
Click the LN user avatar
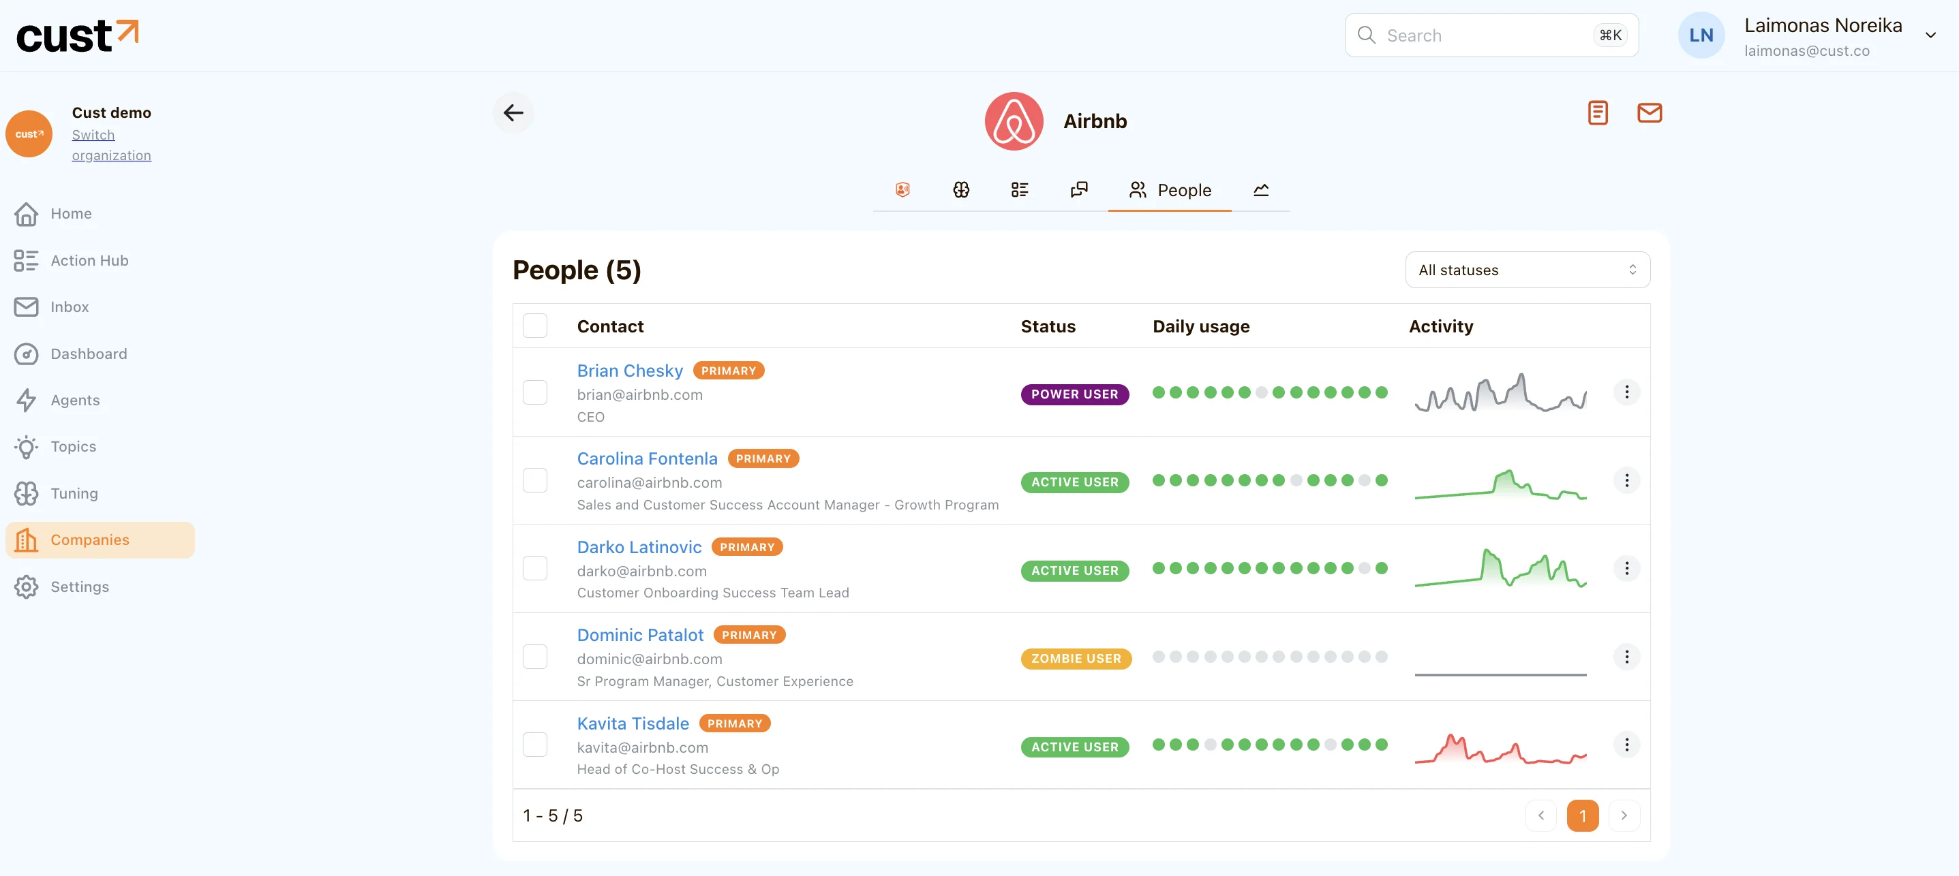pos(1701,35)
